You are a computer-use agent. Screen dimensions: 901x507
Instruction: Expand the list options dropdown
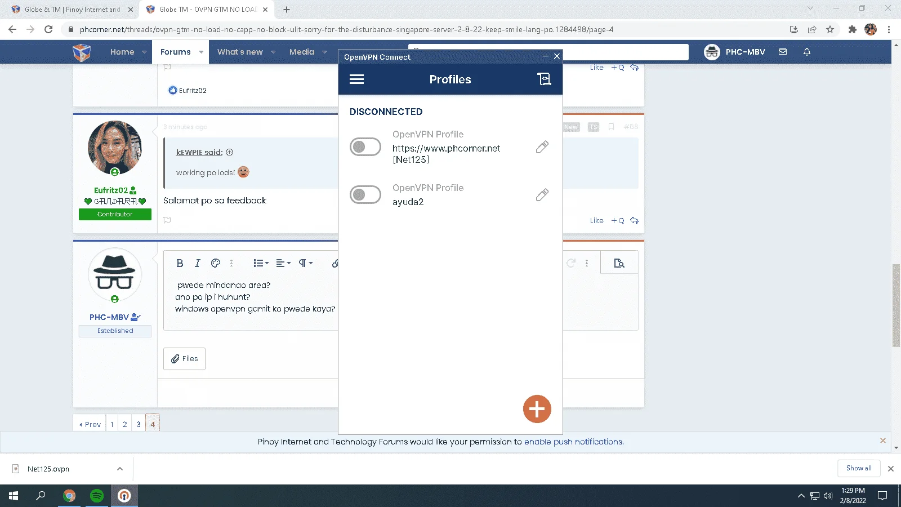(x=261, y=263)
